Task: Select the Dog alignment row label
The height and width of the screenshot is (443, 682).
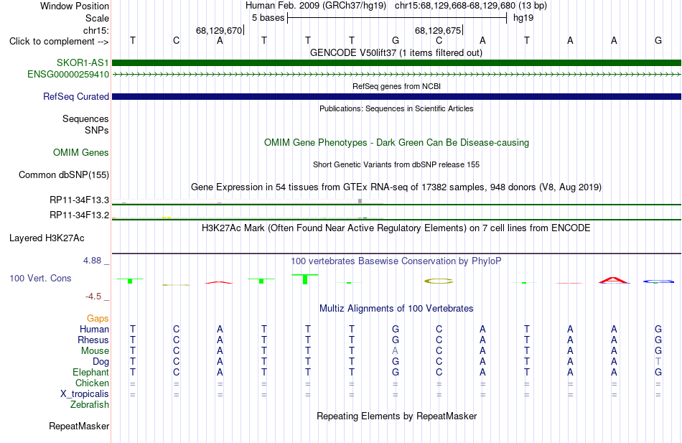Action: point(101,362)
